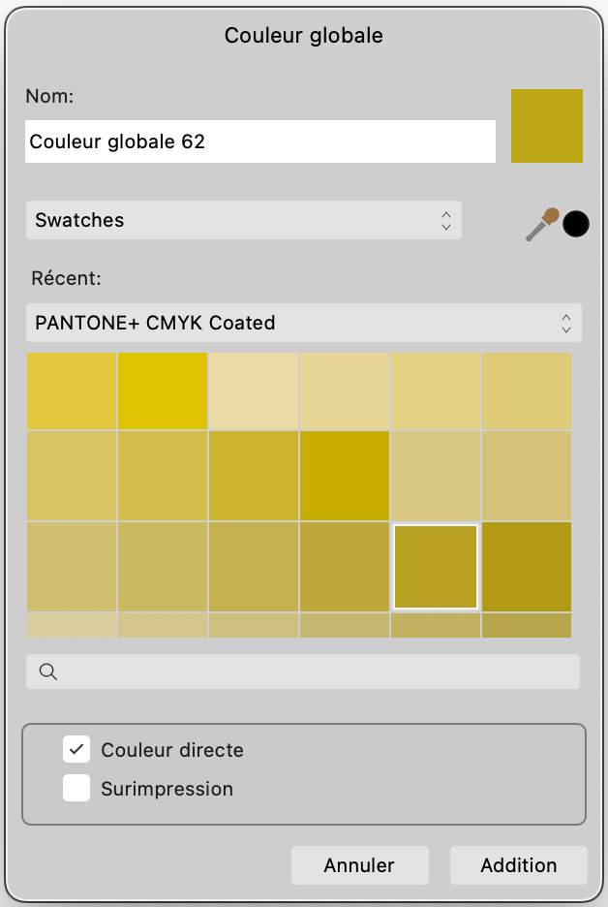
Task: Click the swatch search field
Action: 303,672
